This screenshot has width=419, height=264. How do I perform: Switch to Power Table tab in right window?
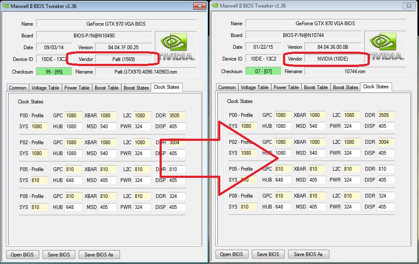pos(286,87)
